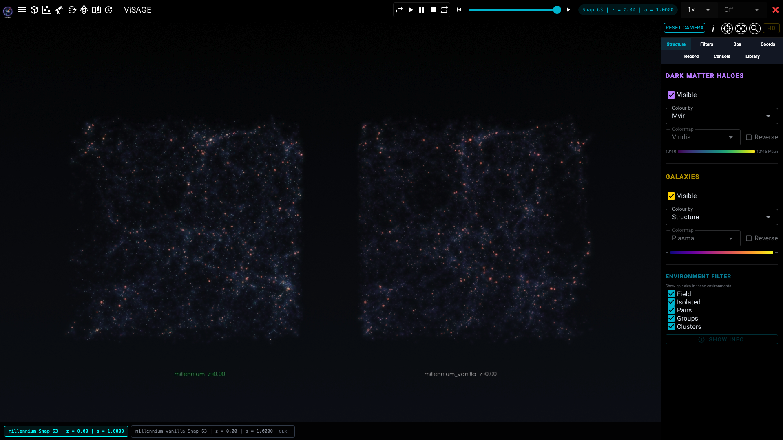Click the 3D cube box icon
The width and height of the screenshot is (783, 440).
[34, 10]
